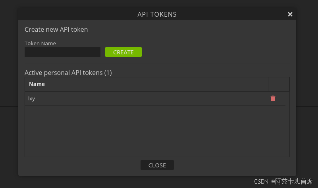The image size is (318, 188).
Task: Click the Name column header
Action: (37, 84)
